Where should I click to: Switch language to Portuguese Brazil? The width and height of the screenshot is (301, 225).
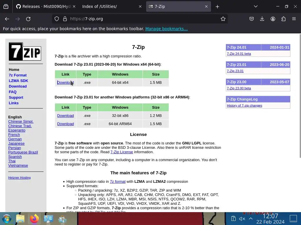point(23,152)
